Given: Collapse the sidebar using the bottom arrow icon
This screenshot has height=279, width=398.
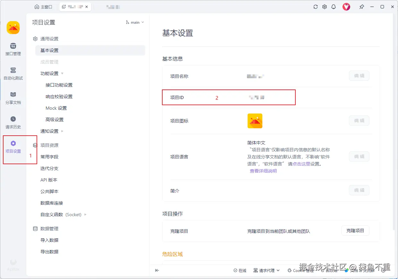Looking at the screenshot, I should click(x=157, y=270).
